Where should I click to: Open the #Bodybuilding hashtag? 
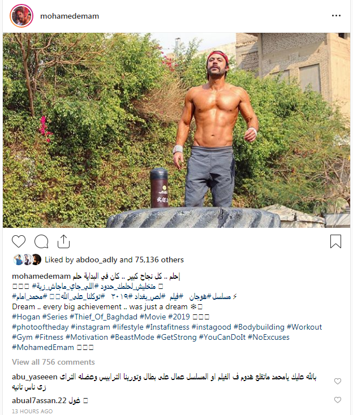point(259,327)
